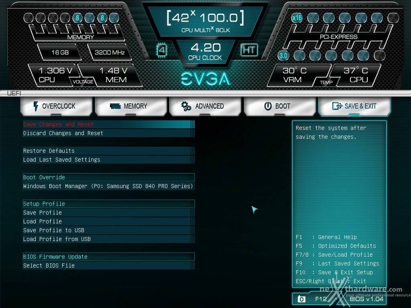Click the x16 PCI-Express slot indicator

pos(297,18)
